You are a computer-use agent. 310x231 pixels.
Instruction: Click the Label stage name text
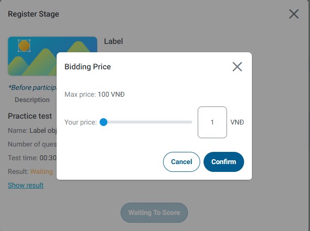click(114, 42)
